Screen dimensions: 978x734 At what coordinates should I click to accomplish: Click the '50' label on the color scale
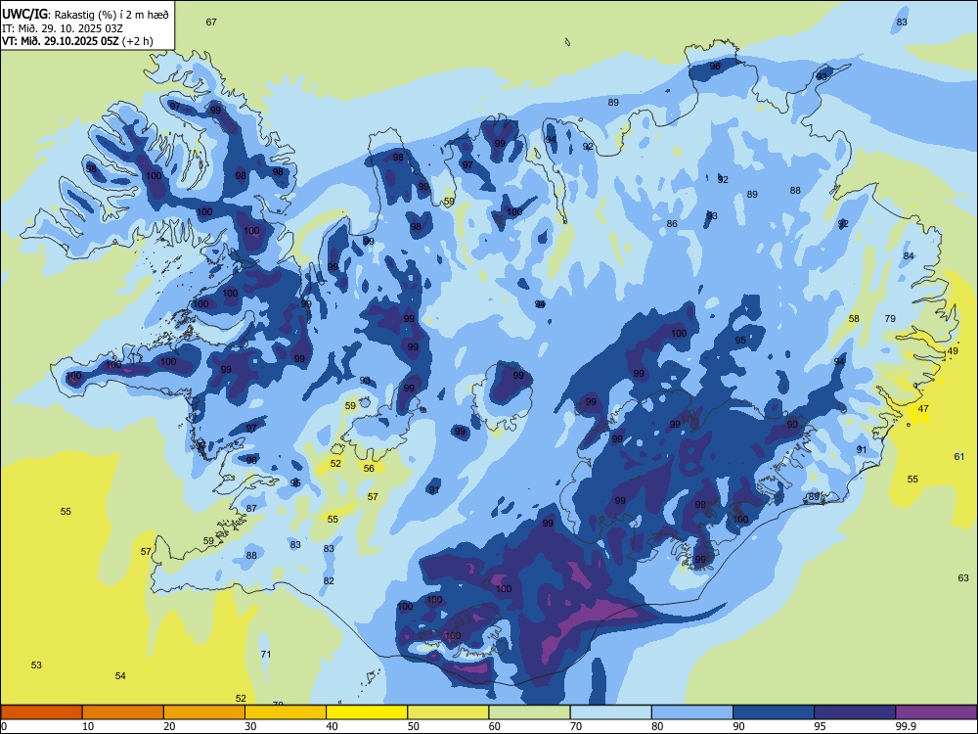pos(413,726)
